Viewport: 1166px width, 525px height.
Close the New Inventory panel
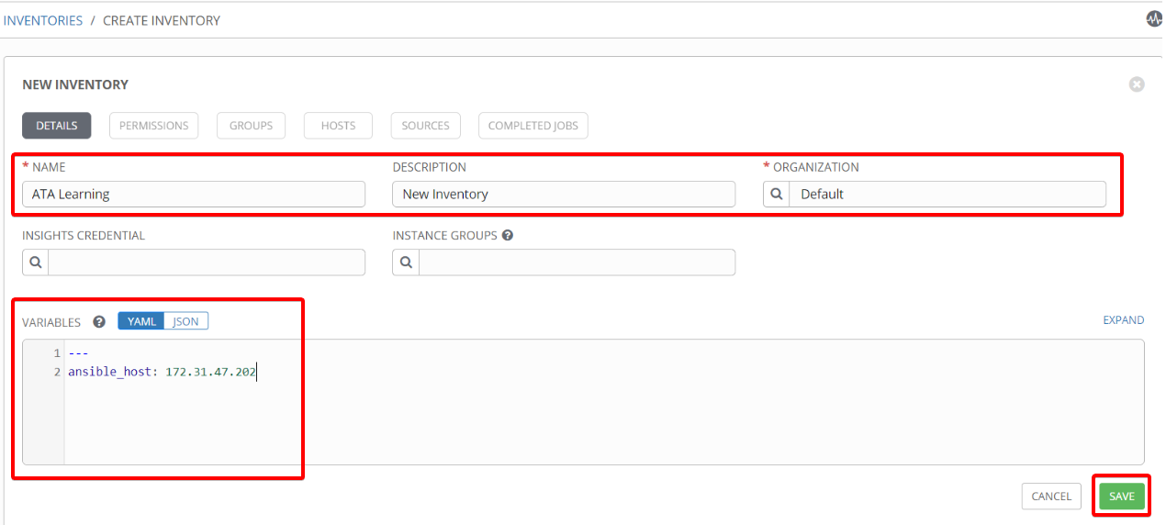click(1137, 84)
